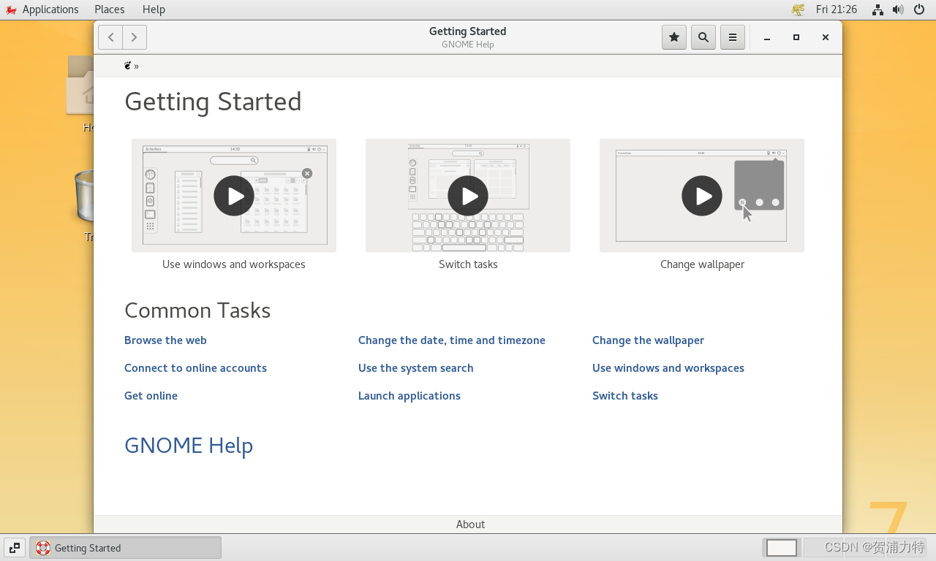Open Switch tasks link under Common Tasks
Screen dimensions: 936x561
[x=625, y=396]
